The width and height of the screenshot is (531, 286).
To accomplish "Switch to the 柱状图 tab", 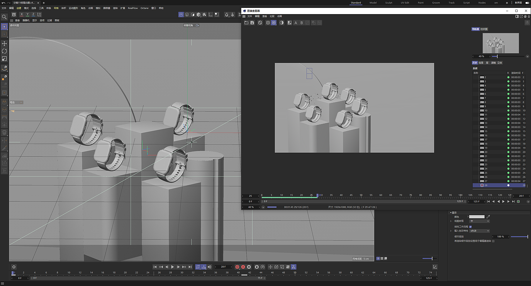I will [x=484, y=29].
